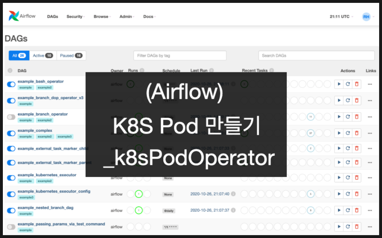Enable example_passing_params_via_test_command toggle

pos(11,227)
